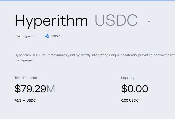Click the copy icon beside the vault title

[149, 21]
